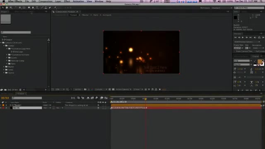Click the Master breadcrumb in composition navigator
The height and width of the screenshot is (149, 265).
point(85,15)
